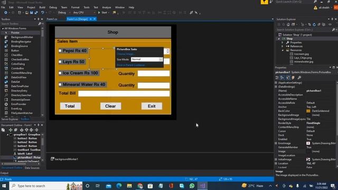Open WhatsApp from the taskbar
The width and height of the screenshot is (338, 190).
coord(192,186)
